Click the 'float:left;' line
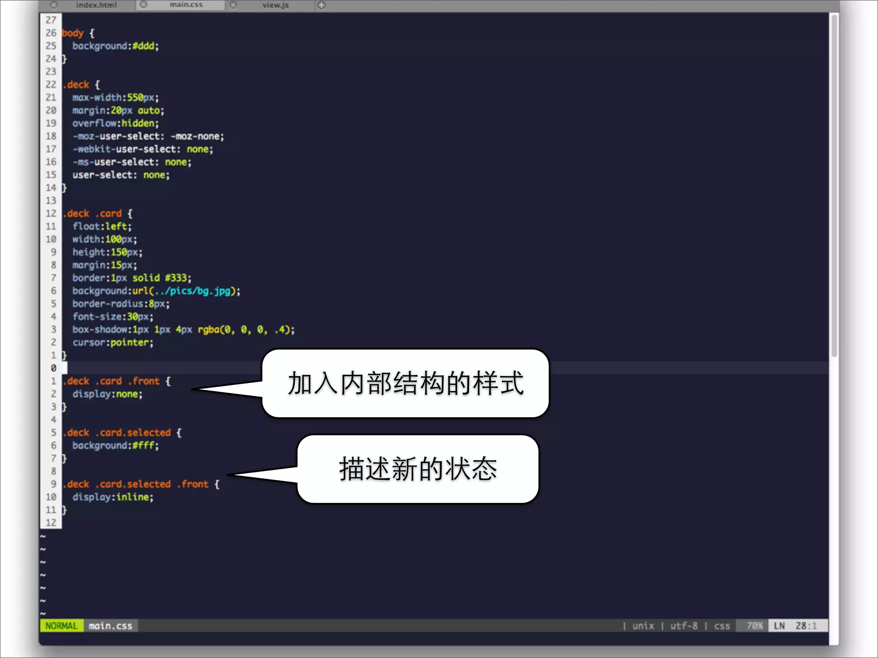Screen dimensions: 878x658 [102, 226]
